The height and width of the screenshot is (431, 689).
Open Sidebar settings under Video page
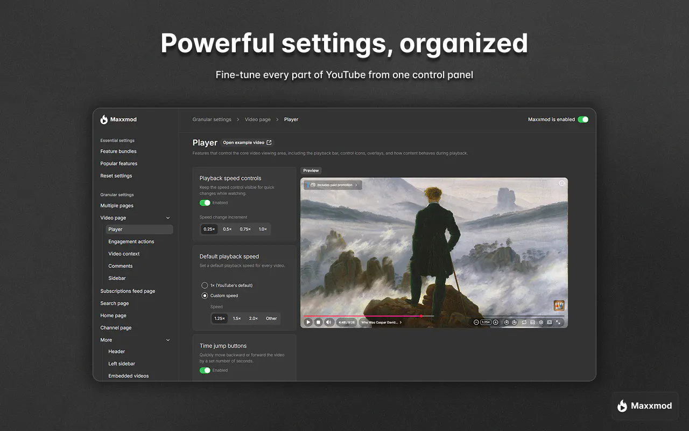[x=117, y=279]
